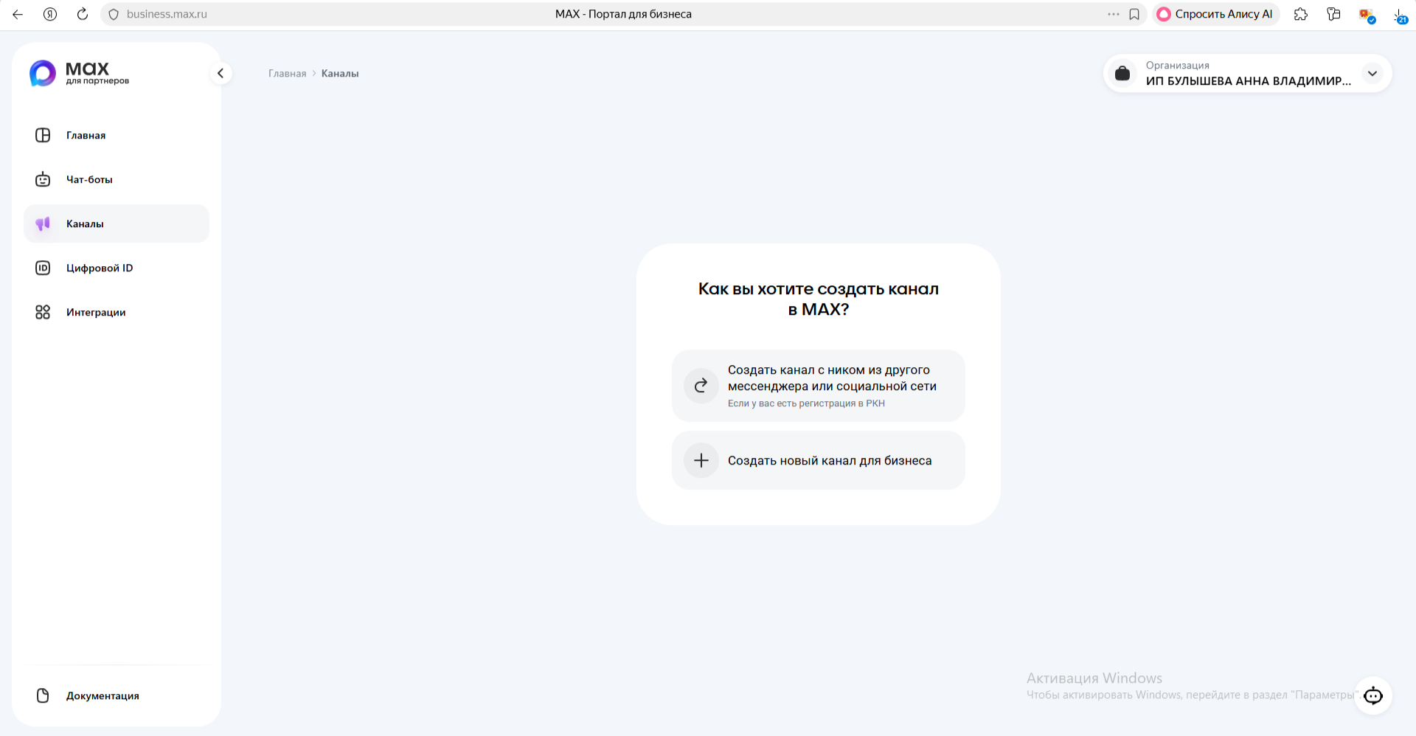
Task: Open the support chat bot bubble
Action: pos(1373,695)
